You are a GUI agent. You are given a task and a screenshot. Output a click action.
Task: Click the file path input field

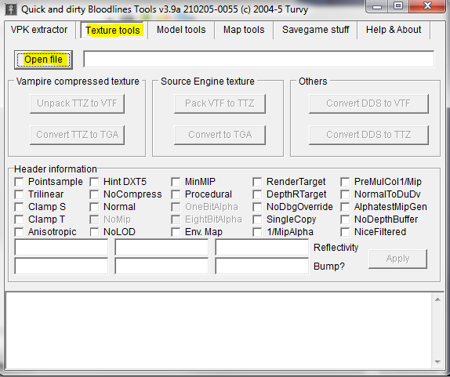point(259,59)
